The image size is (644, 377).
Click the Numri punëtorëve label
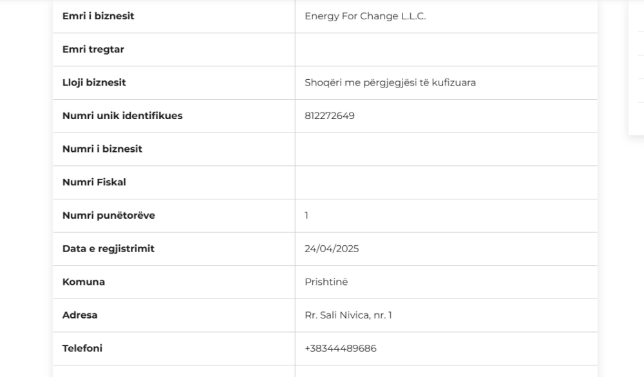[x=109, y=216]
